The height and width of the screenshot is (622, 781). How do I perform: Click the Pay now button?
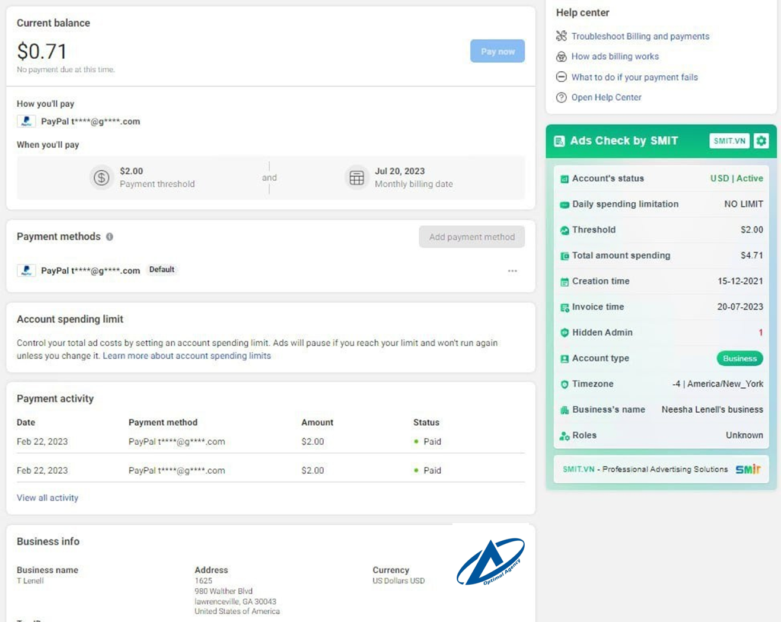tap(498, 51)
